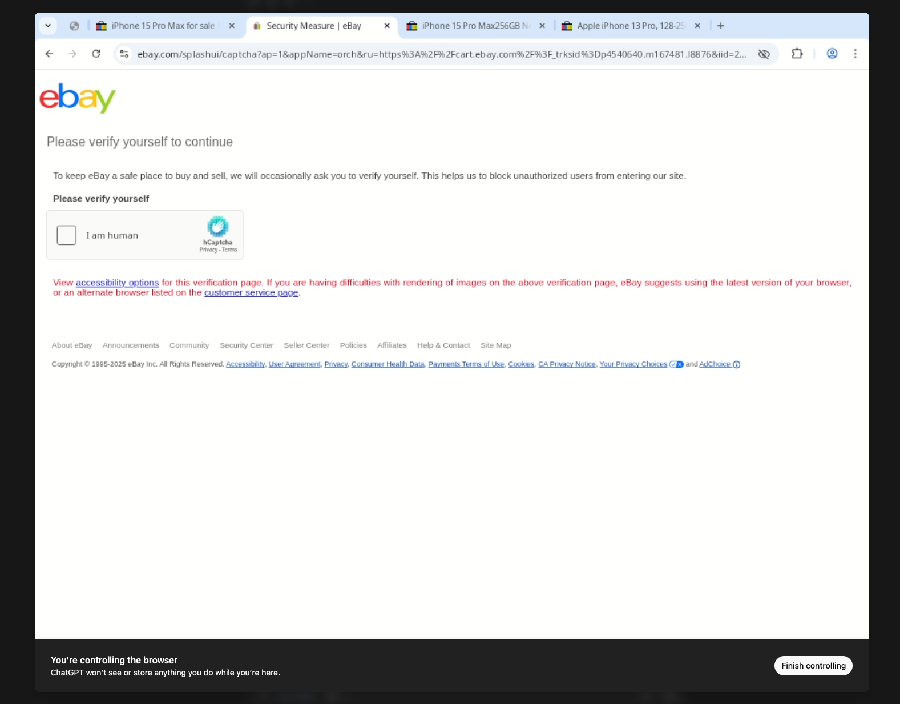Click 'Please verify yourself to continue' heading
Viewport: 900px width, 704px height.
(140, 142)
